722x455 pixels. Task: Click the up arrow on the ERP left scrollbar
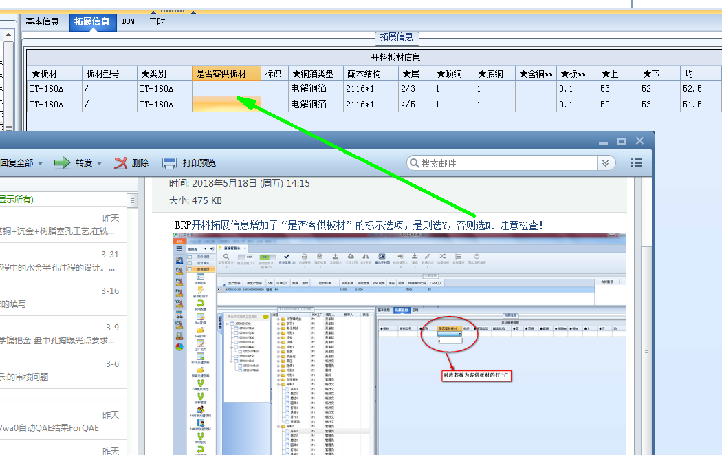9,35
